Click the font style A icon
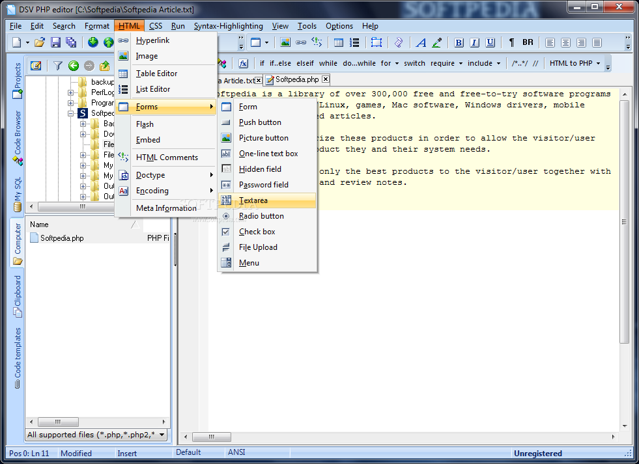The height and width of the screenshot is (464, 639). [x=421, y=42]
